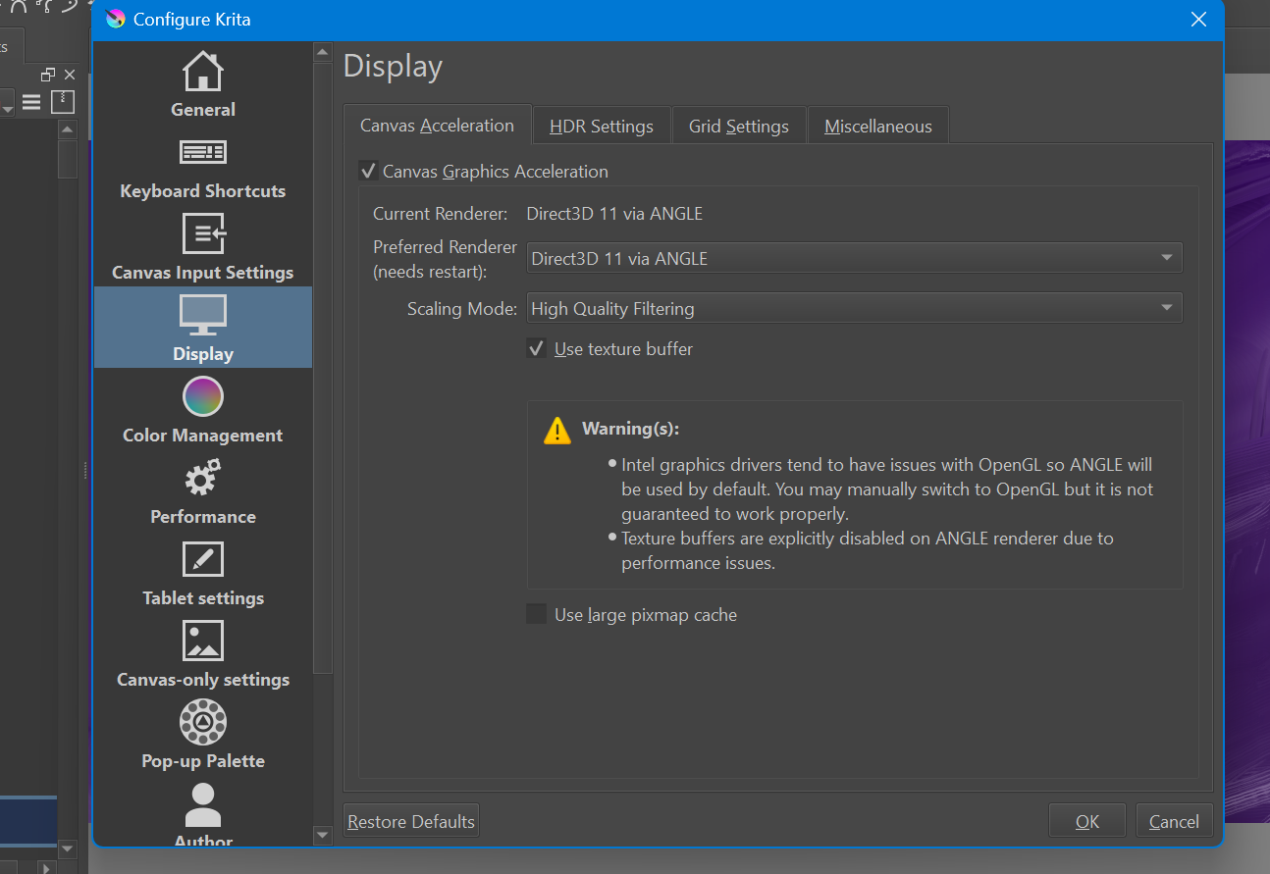Switch to the HDR Settings tab
The height and width of the screenshot is (874, 1270).
coord(601,127)
